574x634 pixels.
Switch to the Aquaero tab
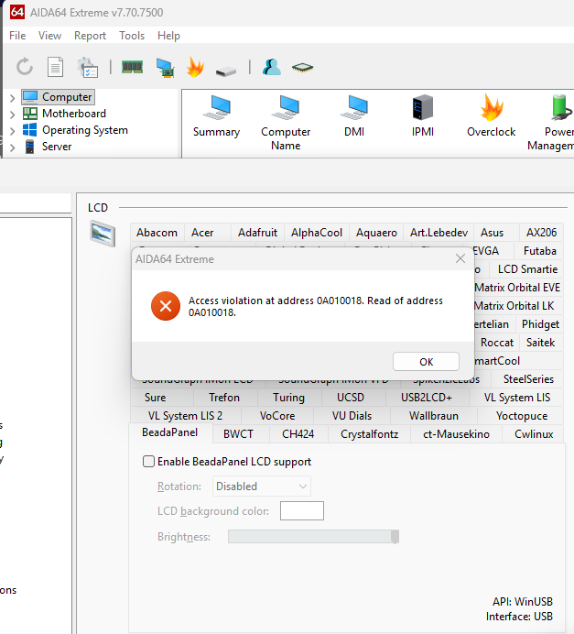[x=376, y=233]
